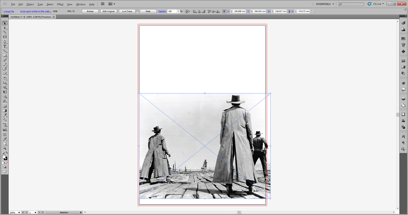Viewport: 408px width, 215px height.
Task: Open the Arrange Documents dropdown
Action: pyautogui.click(x=112, y=4)
